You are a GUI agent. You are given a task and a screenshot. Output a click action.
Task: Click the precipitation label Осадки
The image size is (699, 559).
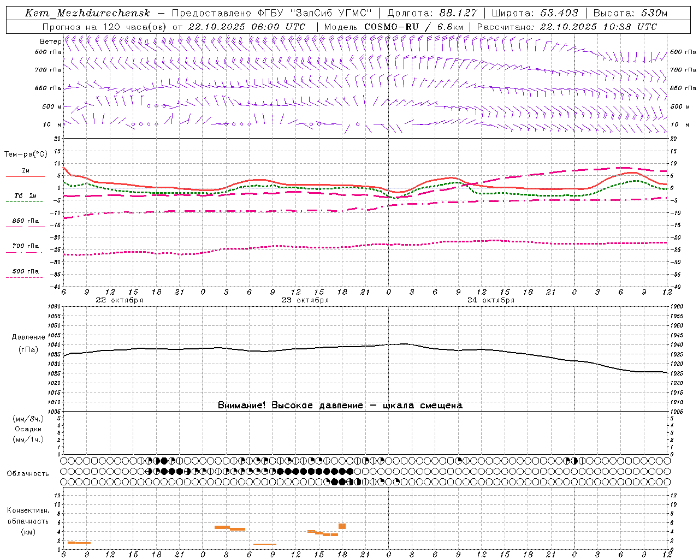point(28,429)
